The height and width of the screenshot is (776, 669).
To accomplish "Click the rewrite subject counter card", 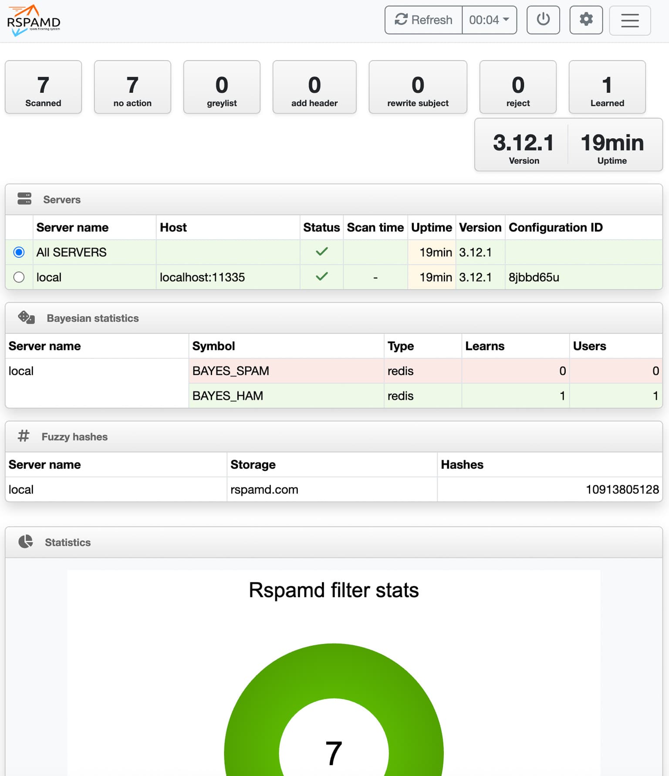I will (418, 87).
